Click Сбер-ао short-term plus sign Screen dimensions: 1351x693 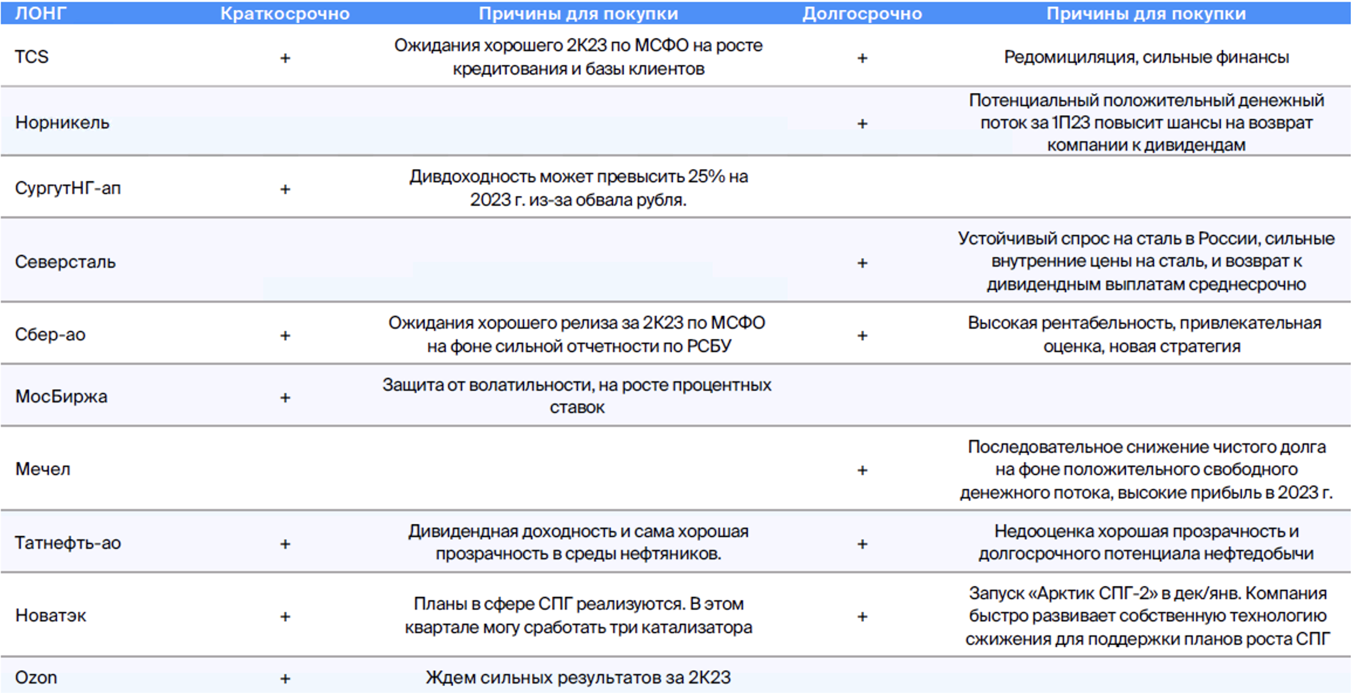pyautogui.click(x=285, y=336)
